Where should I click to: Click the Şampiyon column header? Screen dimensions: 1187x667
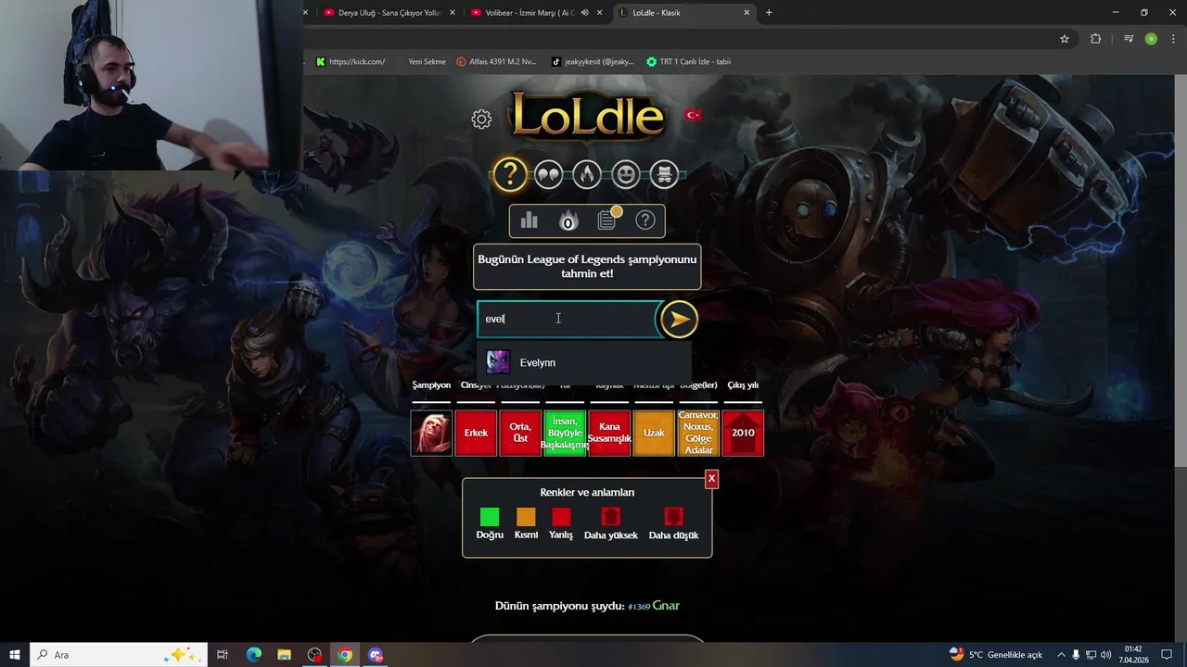(x=431, y=385)
